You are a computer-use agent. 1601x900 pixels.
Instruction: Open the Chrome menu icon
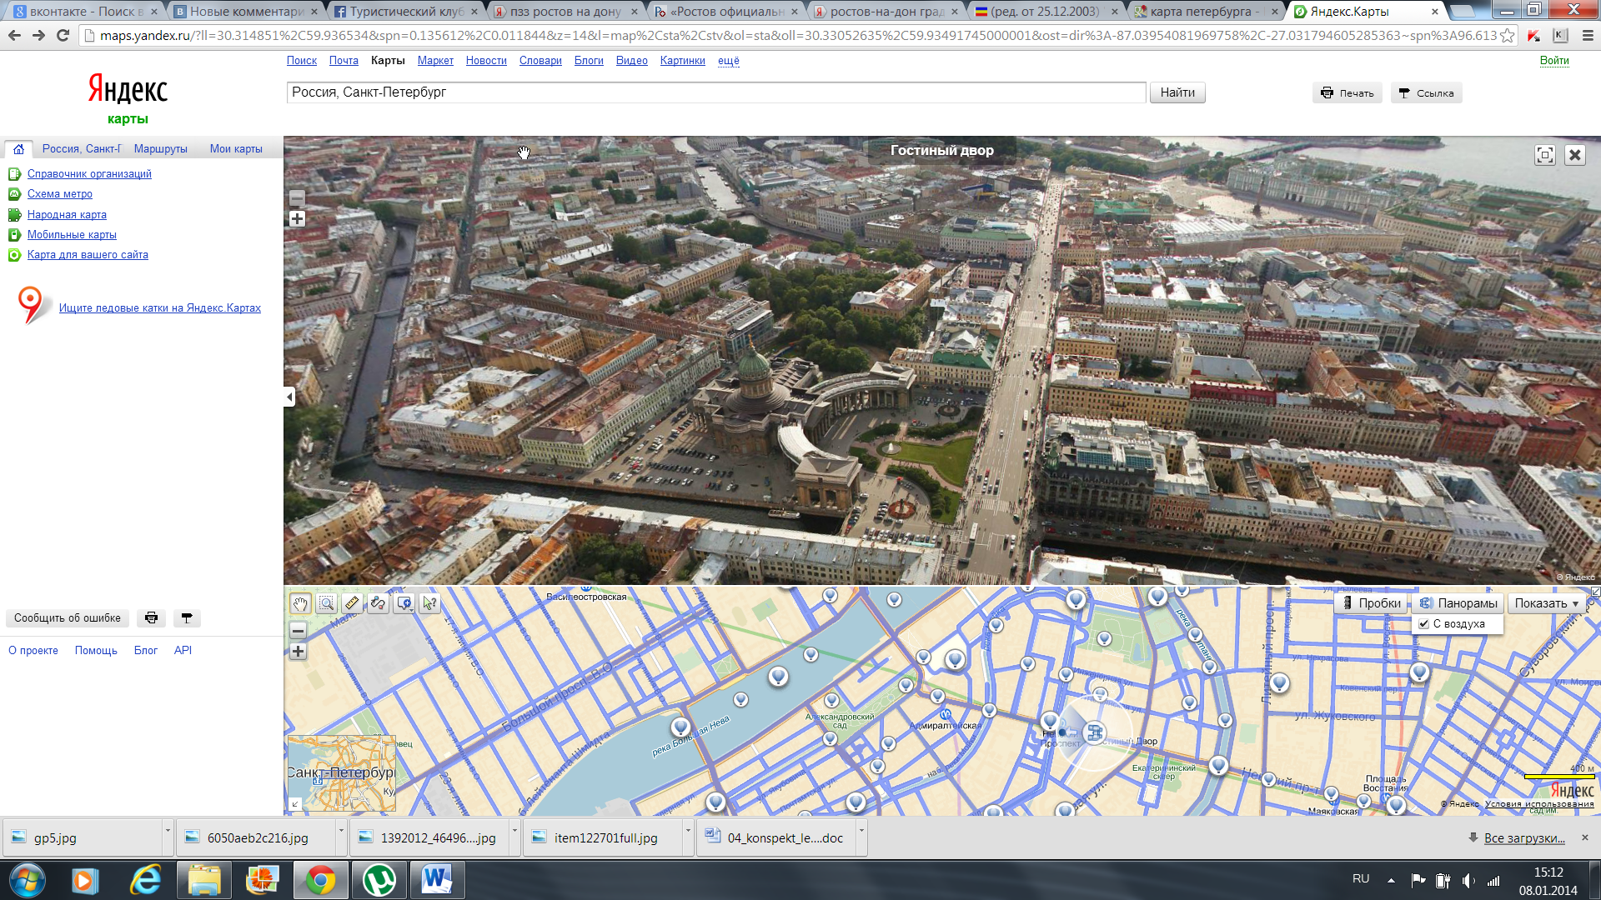(1587, 36)
